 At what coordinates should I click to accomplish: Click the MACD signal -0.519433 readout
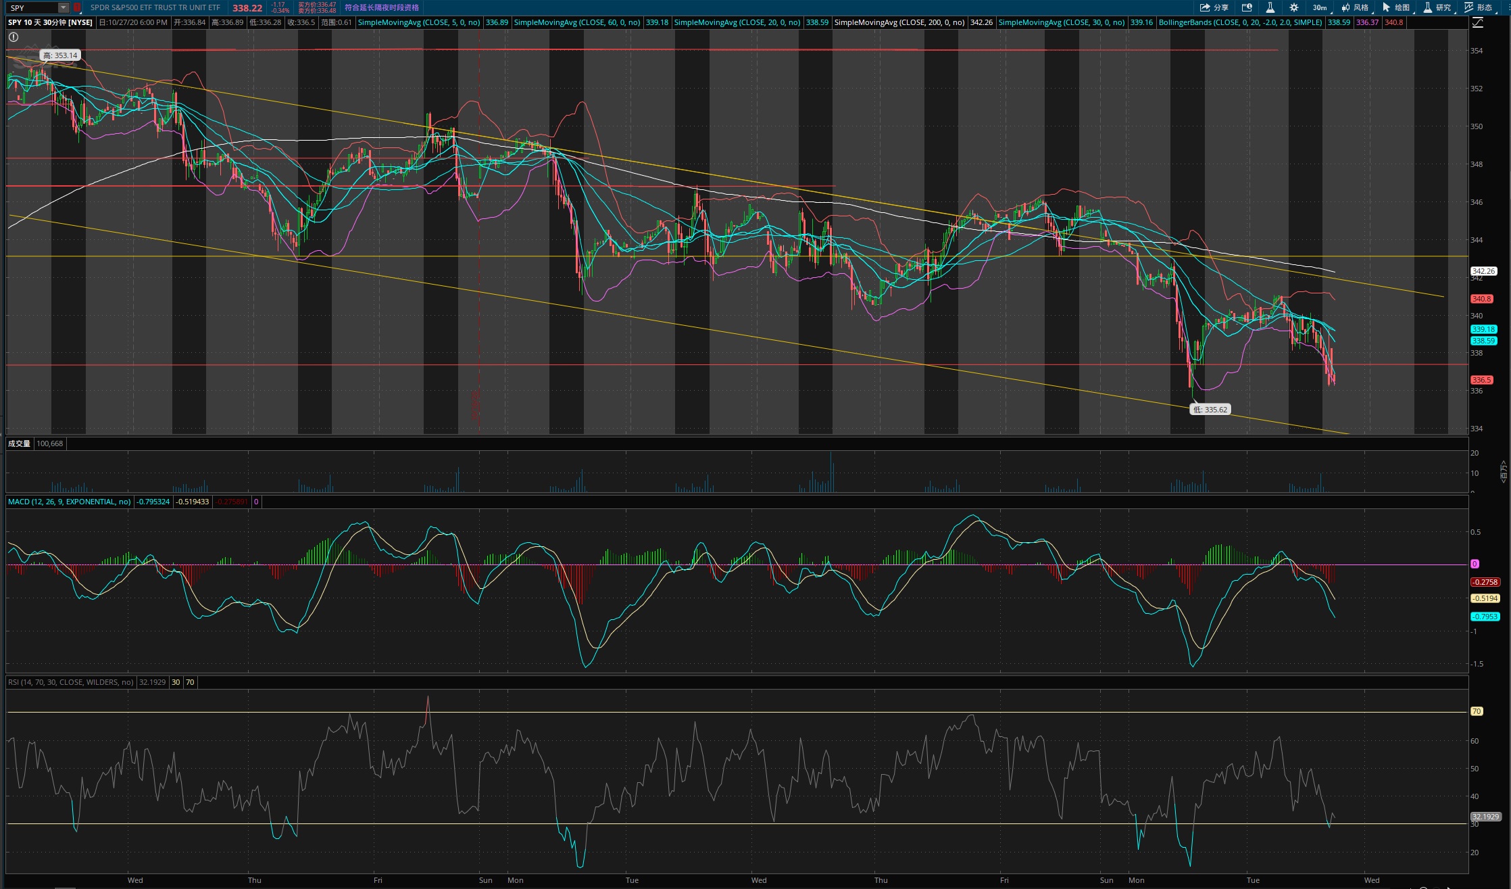pyautogui.click(x=193, y=502)
